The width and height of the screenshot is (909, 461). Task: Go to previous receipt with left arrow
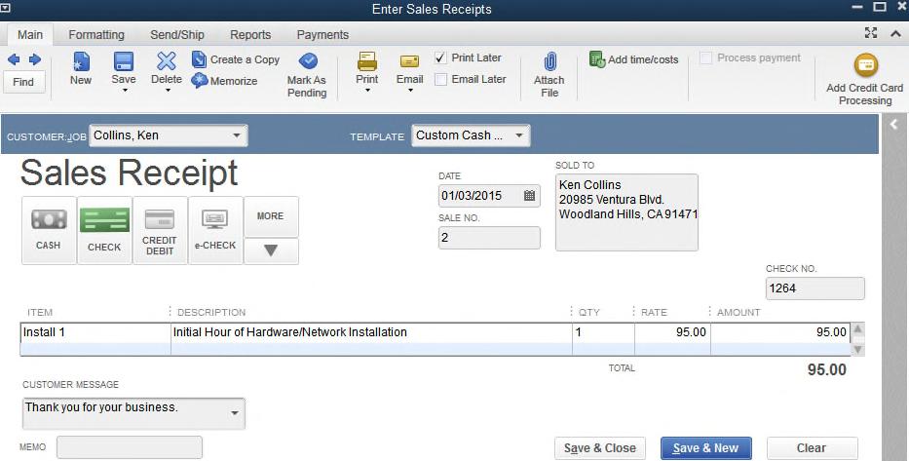click(x=14, y=59)
